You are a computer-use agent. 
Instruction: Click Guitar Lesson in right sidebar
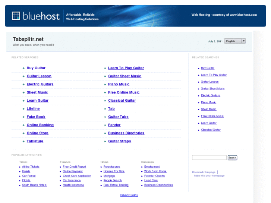click(209, 82)
